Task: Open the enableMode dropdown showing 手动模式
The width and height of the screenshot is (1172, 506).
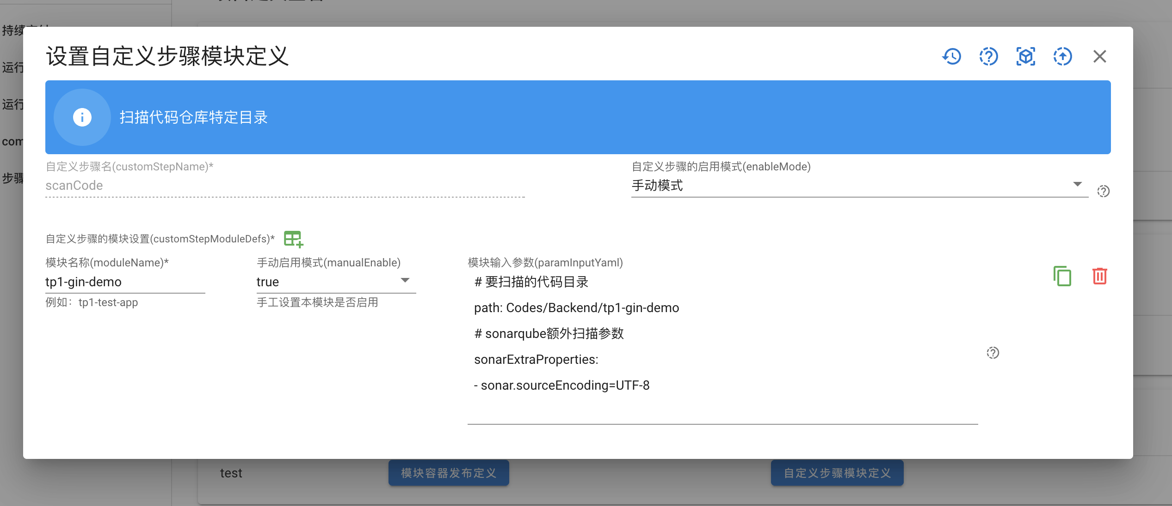Action: coord(1078,184)
